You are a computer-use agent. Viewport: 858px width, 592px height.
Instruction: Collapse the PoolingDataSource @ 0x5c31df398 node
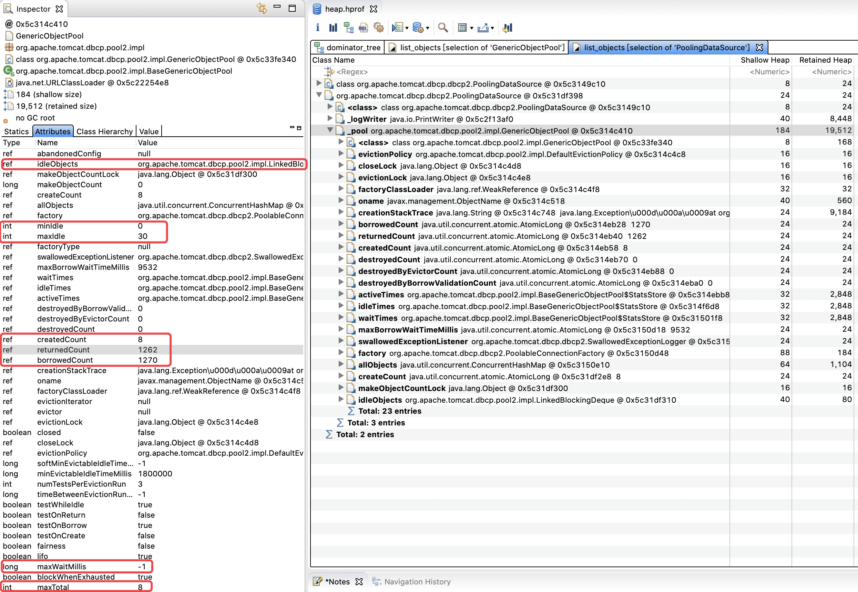(319, 95)
